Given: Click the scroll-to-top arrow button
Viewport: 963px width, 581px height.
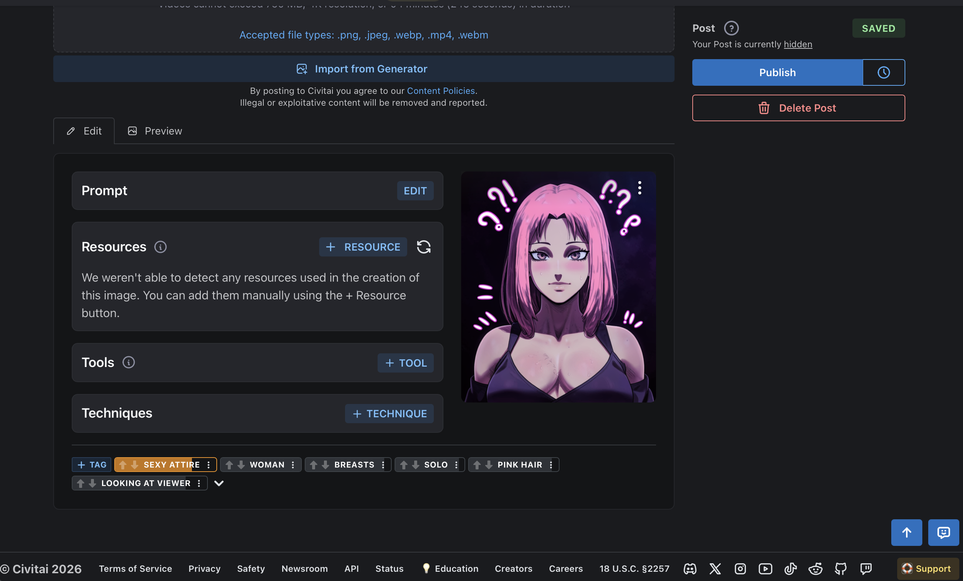Looking at the screenshot, I should (x=906, y=532).
